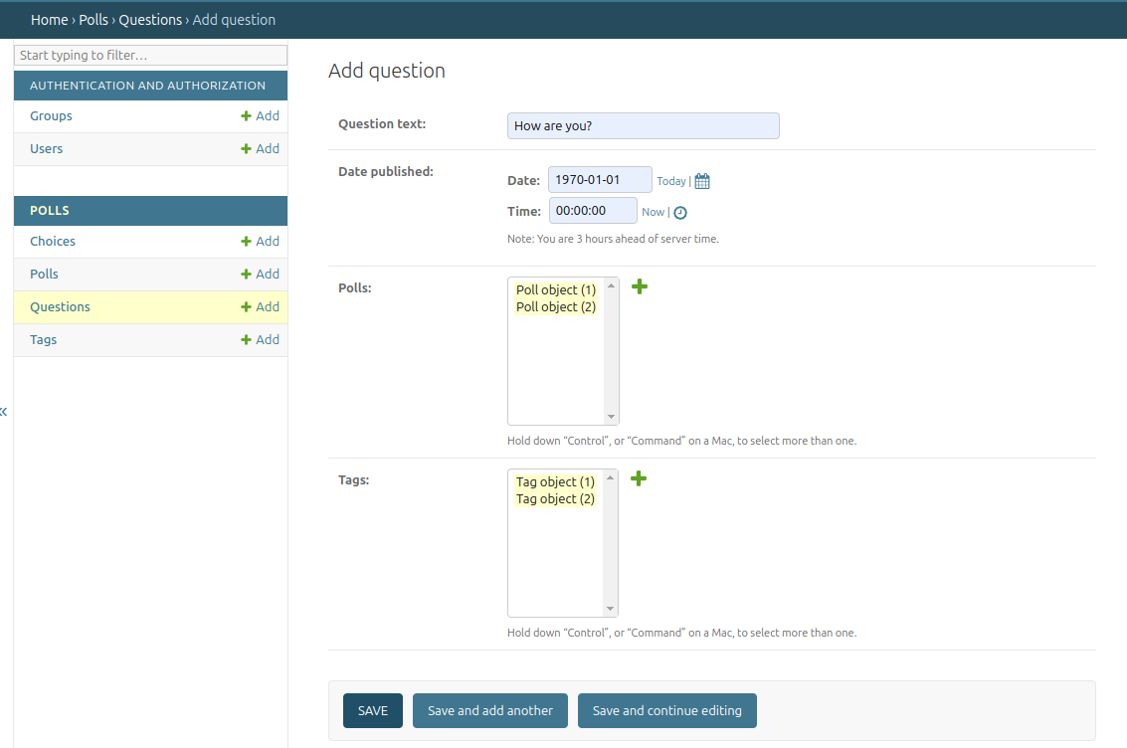Click the SAVE button

point(373,710)
